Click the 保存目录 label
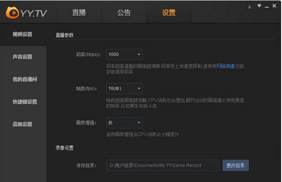The width and height of the screenshot is (282, 182). tap(86, 165)
